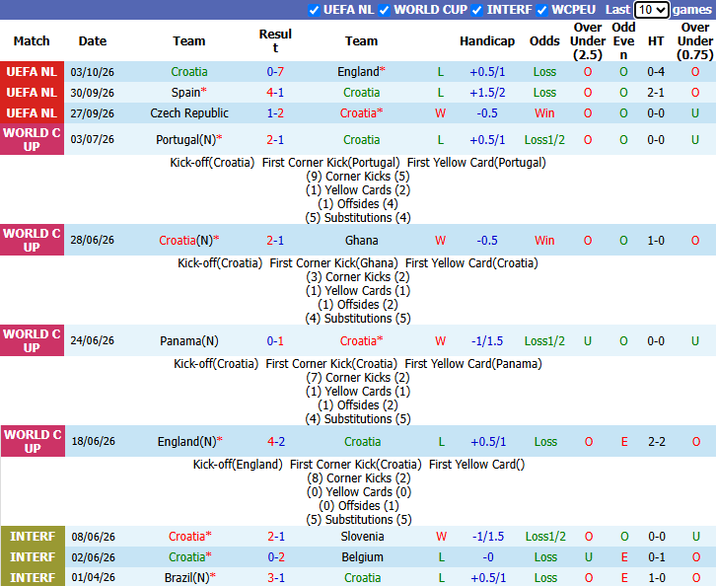Toggle the WORLD CUP checkbox
Screen dimensions: 716x586
[385, 10]
